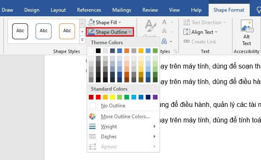
Task: Click the Create Link chain icon
Action: [186, 41]
